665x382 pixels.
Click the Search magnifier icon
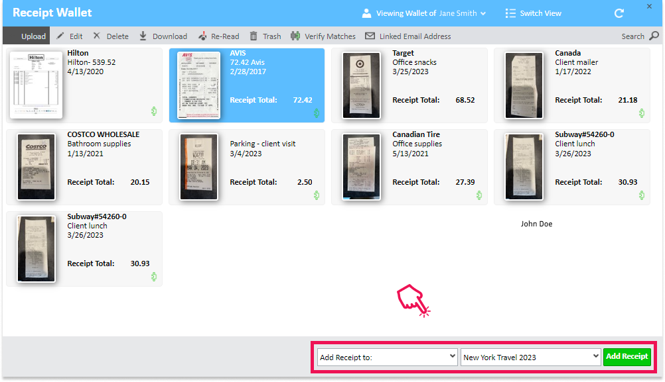(x=654, y=36)
